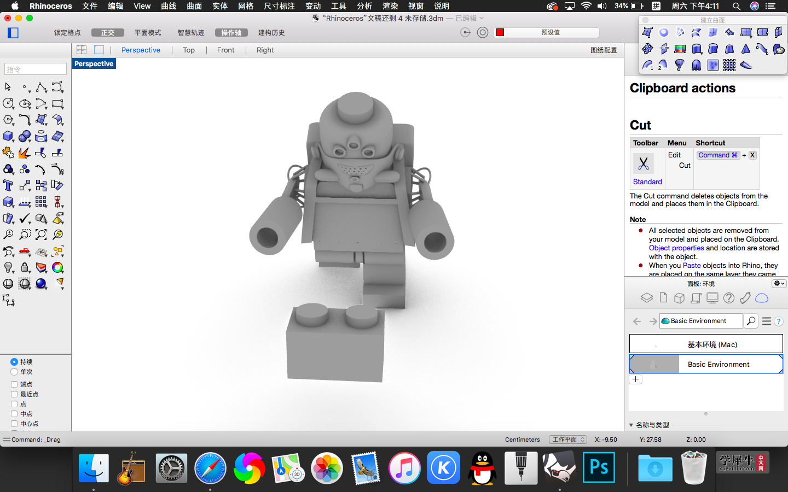788x492 pixels.
Task: Choose the text object T tool
Action: [8, 185]
